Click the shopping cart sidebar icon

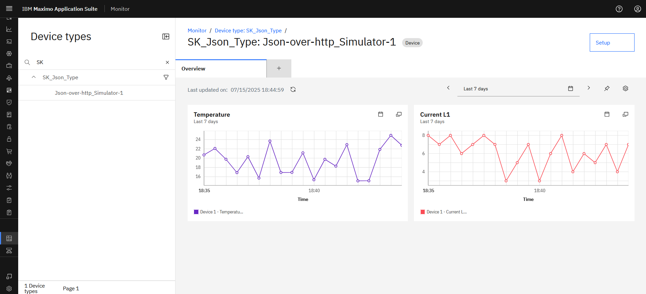tap(9, 151)
